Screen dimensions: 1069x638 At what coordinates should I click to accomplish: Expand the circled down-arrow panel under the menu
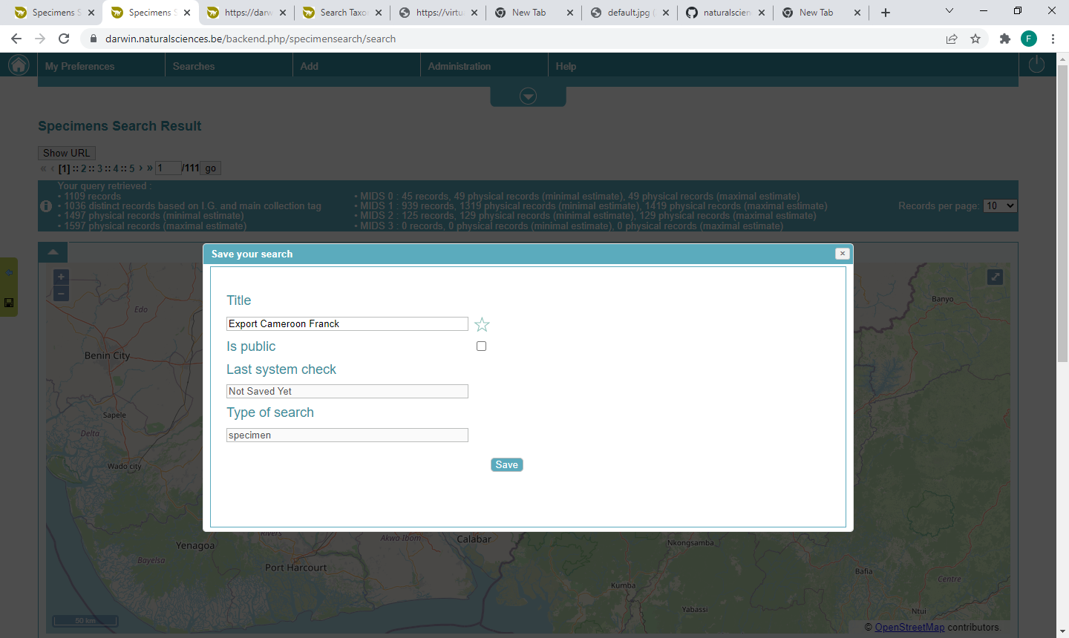[x=528, y=96]
